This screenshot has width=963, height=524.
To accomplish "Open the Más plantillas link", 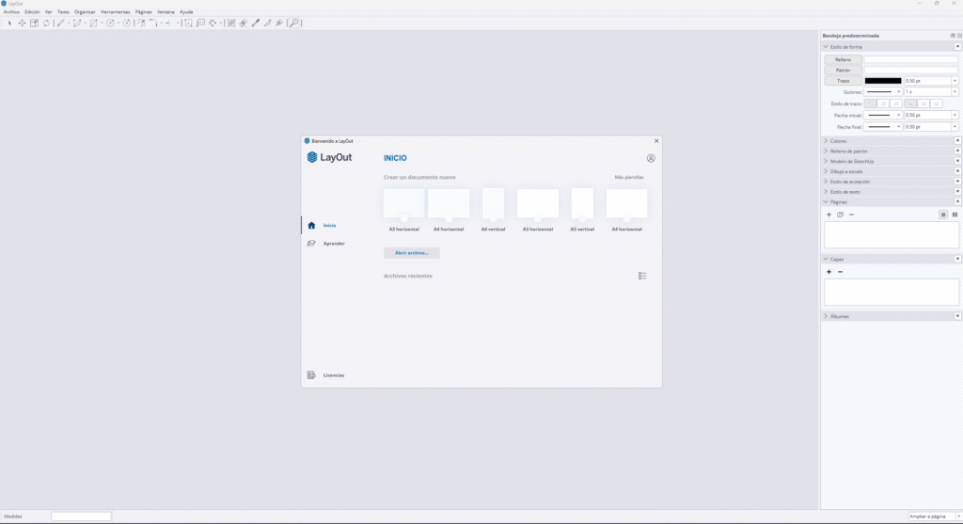I will point(629,177).
